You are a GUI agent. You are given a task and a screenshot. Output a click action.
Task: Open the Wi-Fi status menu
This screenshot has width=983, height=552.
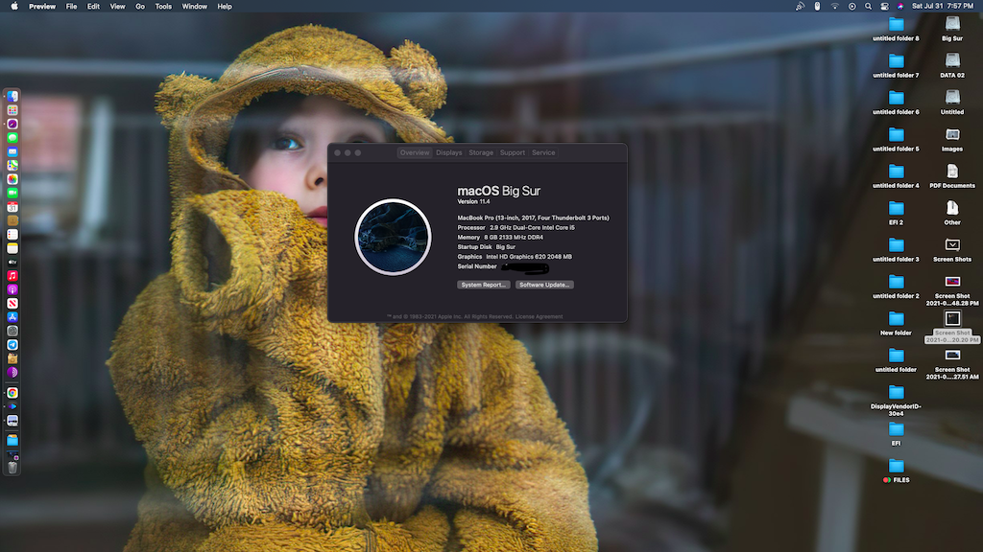click(835, 7)
